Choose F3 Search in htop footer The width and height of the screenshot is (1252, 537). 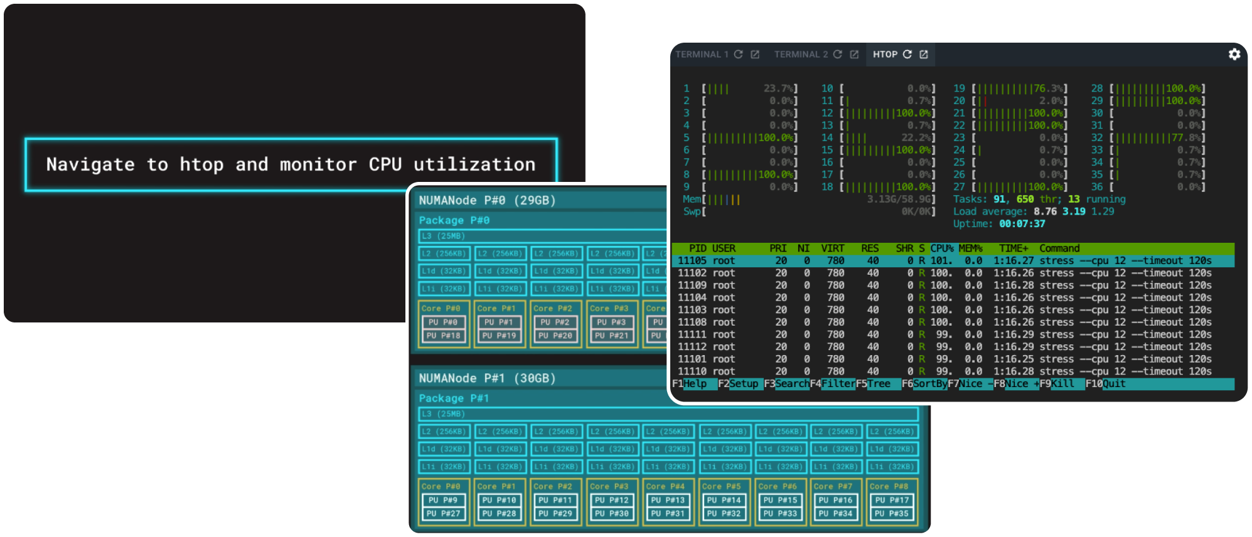786,384
